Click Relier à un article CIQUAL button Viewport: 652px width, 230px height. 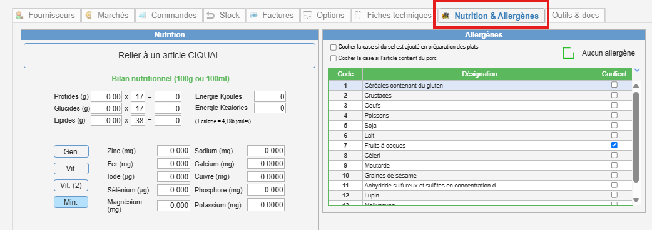click(x=169, y=55)
